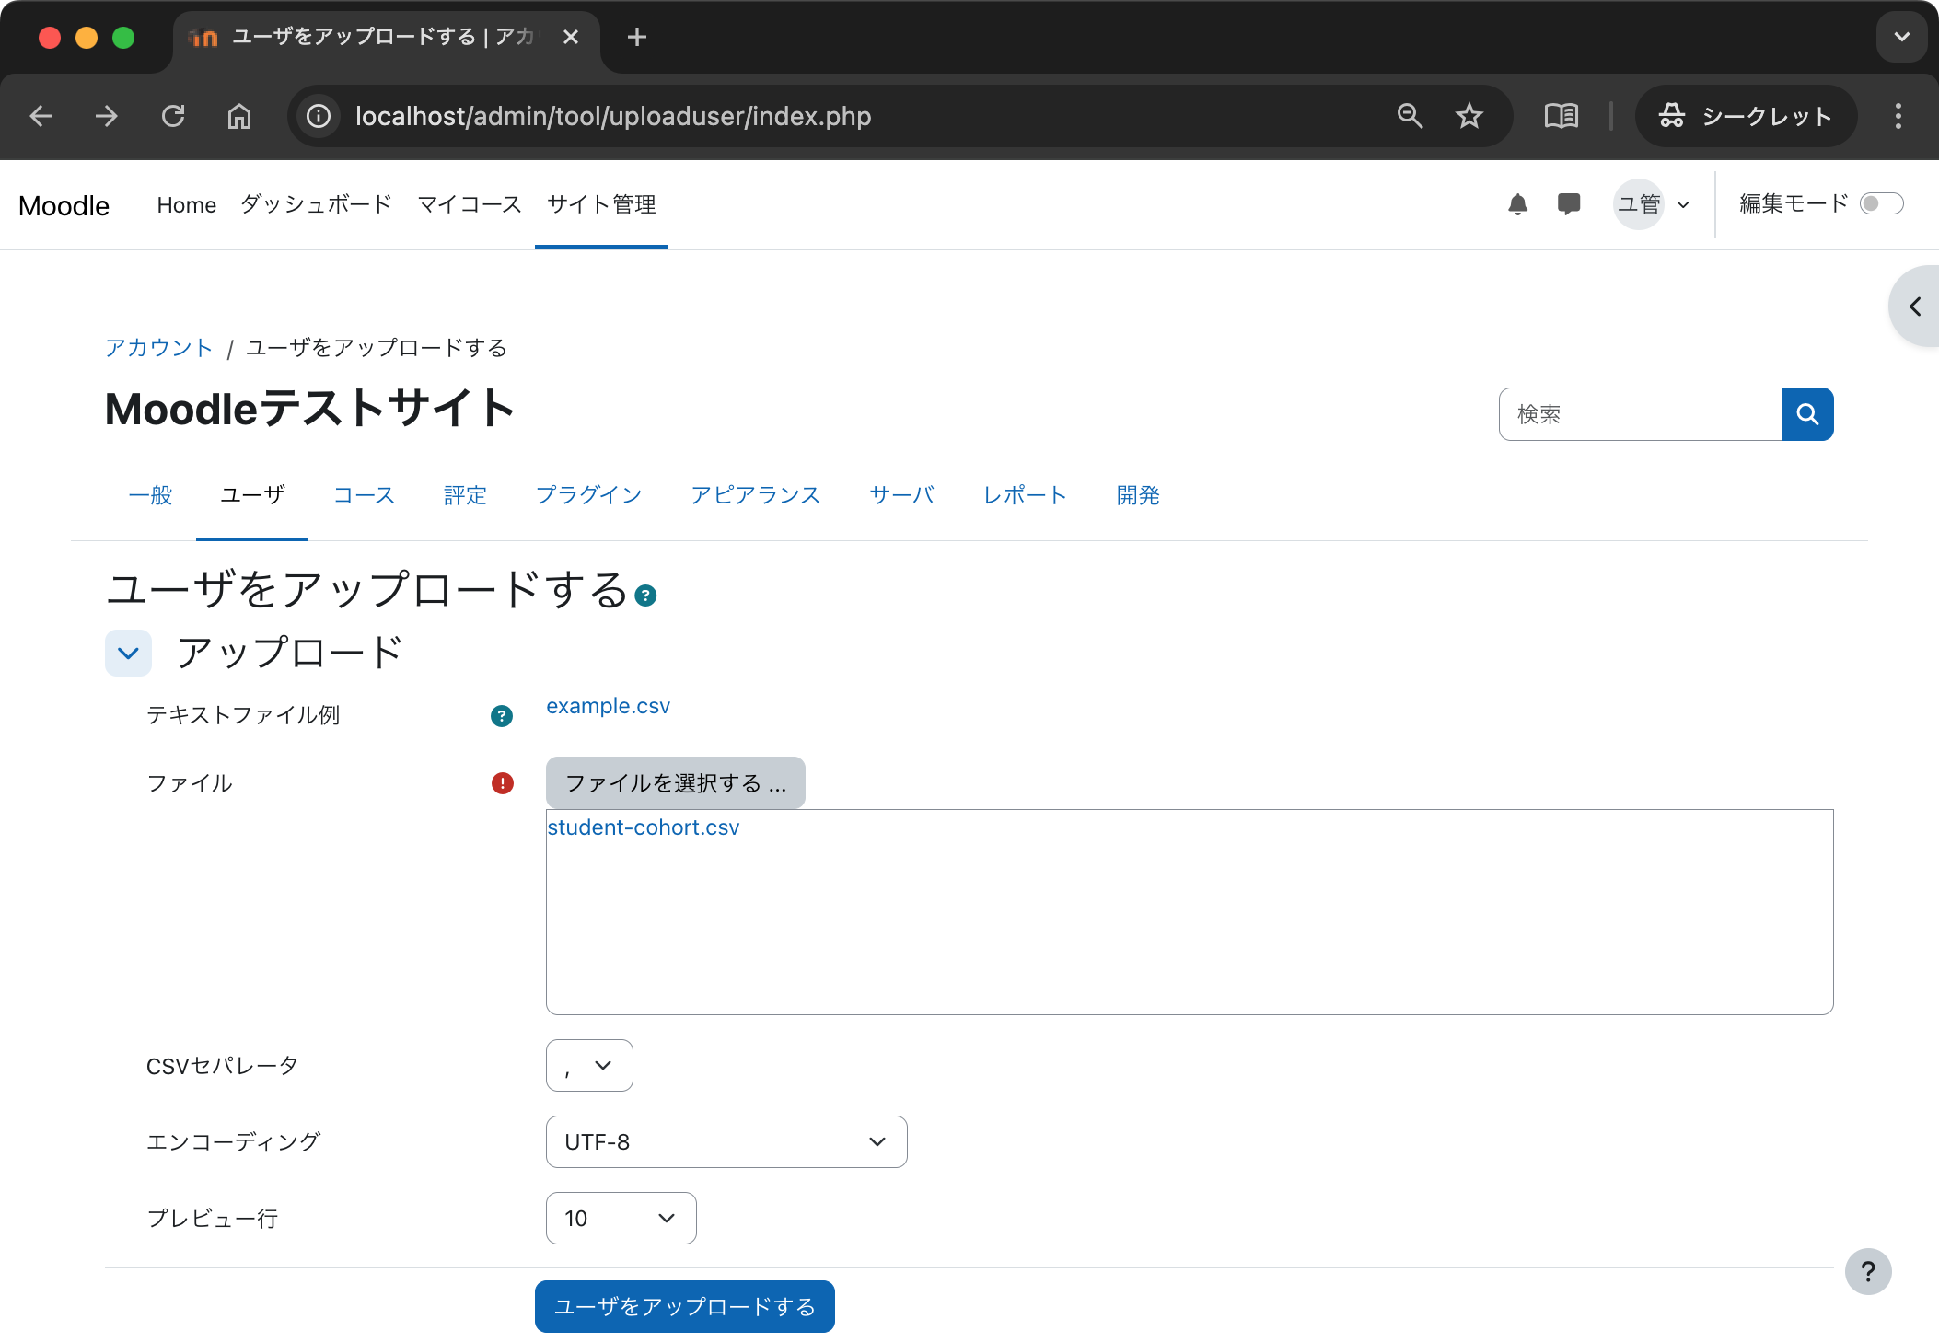Collapse the アップロード section chevron

click(128, 653)
